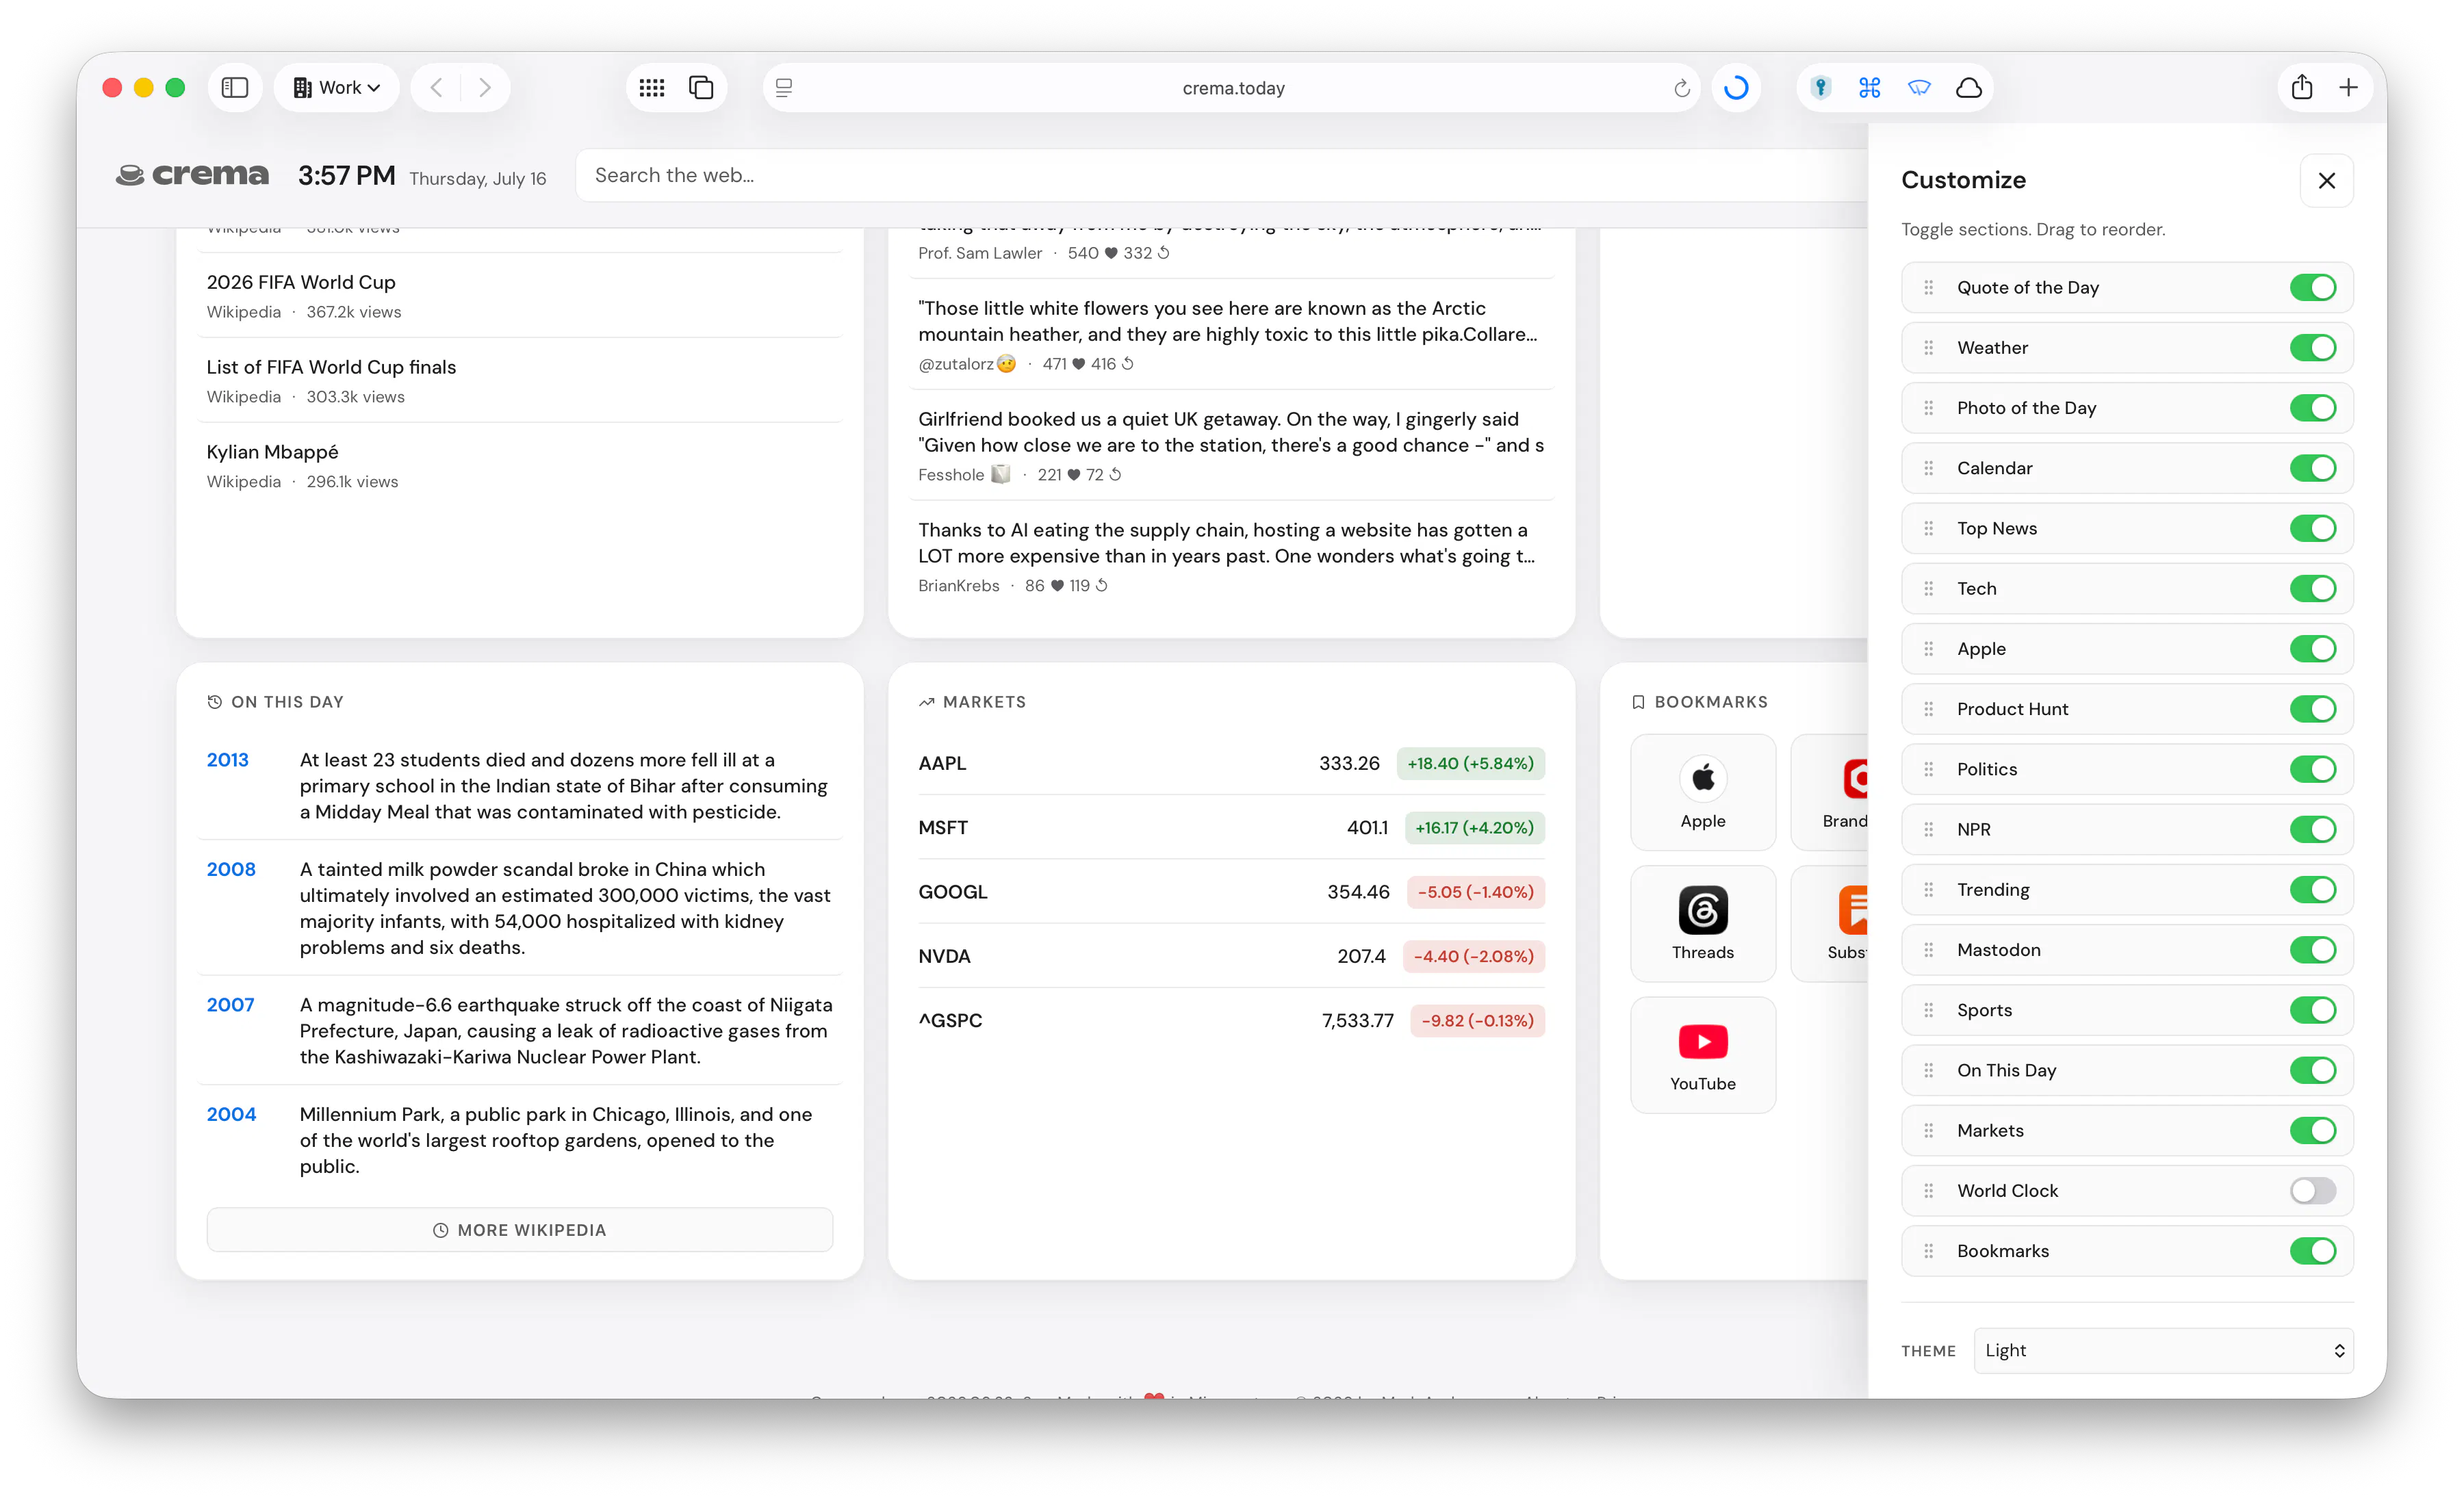Toggle Quote of the Day section off
Image resolution: width=2464 pixels, height=1500 pixels.
point(2312,288)
